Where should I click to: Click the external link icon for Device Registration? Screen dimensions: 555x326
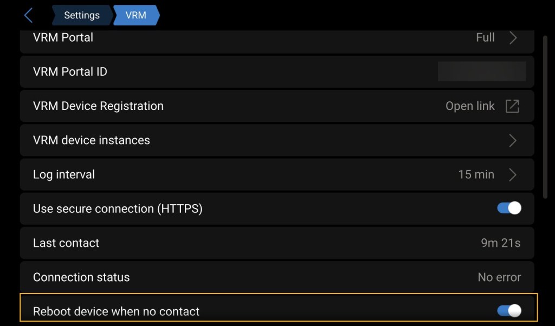coord(512,106)
